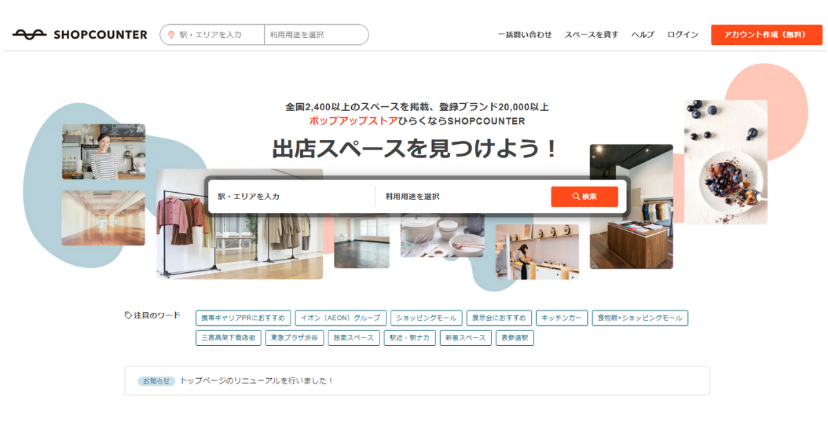Click the 注目のワード tag icon
The width and height of the screenshot is (828, 434).
[128, 315]
